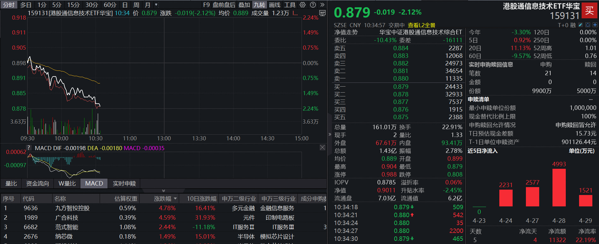The height and width of the screenshot is (244, 599).
Task: Toggle 盘前盘后 pre/post market display
Action: click(224, 5)
